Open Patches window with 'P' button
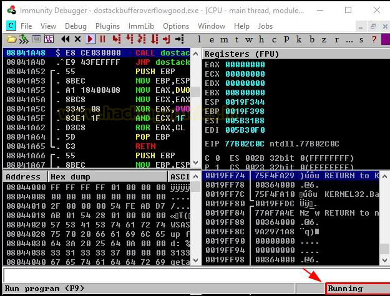Image resolution: width=390 pixels, height=296 pixels. 286,39
